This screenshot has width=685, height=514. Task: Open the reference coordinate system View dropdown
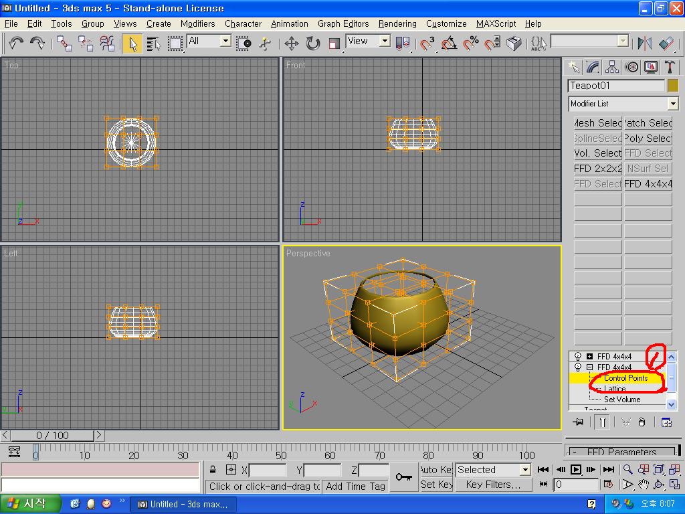click(x=385, y=41)
